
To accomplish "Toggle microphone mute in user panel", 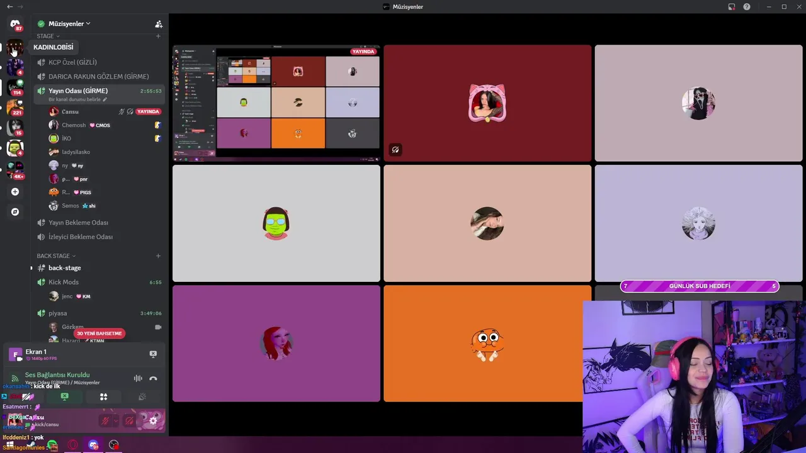I will tap(106, 421).
